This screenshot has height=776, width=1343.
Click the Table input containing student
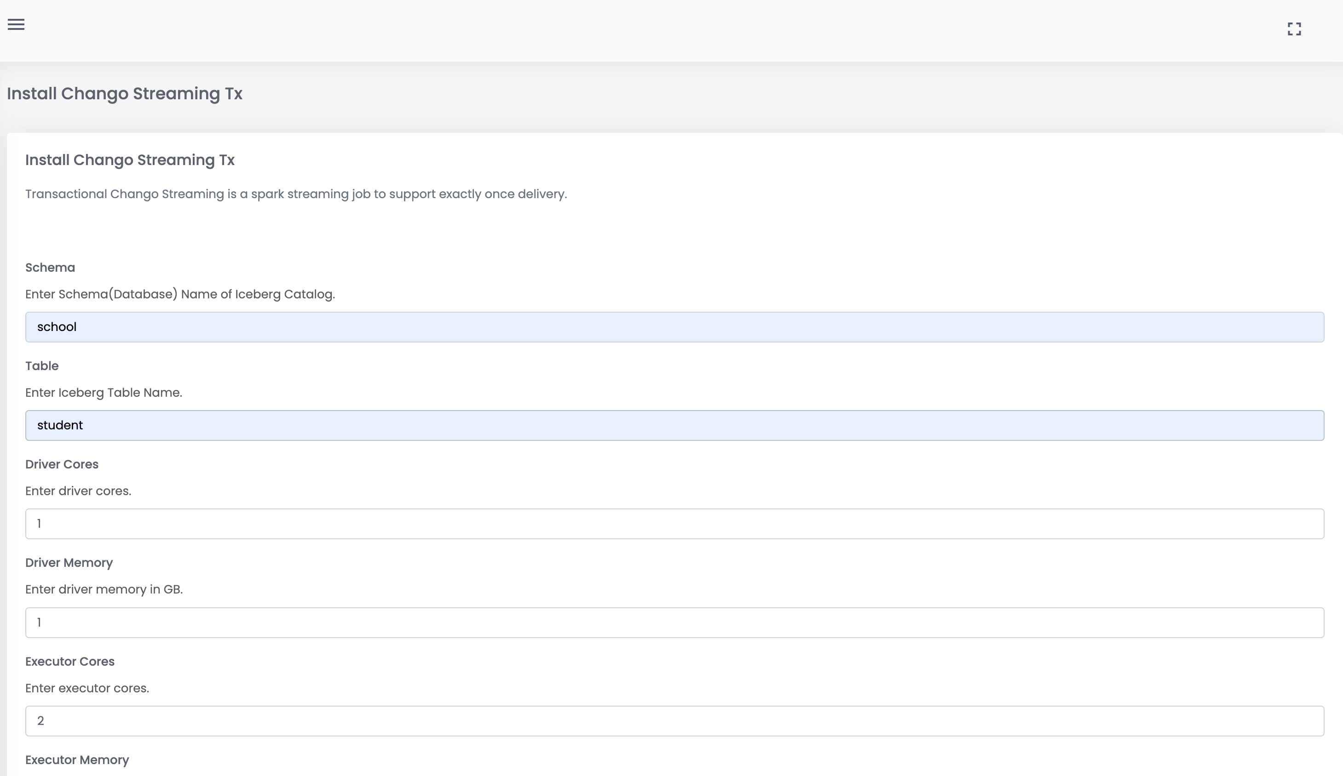pyautogui.click(x=674, y=426)
